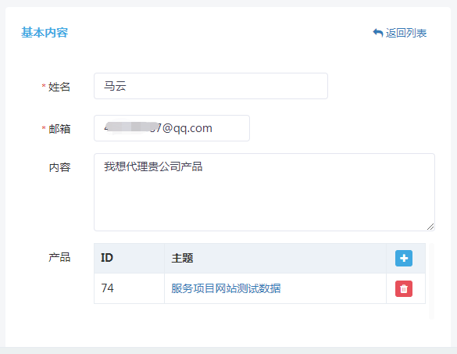Click the return arrow icon

[x=378, y=33]
